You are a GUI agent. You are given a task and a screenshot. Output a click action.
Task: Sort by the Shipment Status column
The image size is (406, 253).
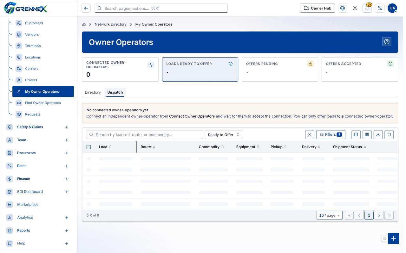350,147
